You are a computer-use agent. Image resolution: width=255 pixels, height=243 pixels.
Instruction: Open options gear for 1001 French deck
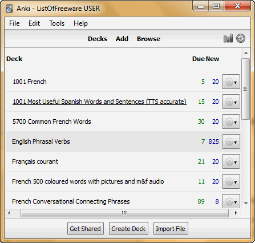231,82
